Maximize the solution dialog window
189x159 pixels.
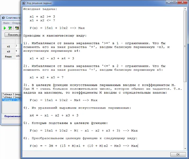pyautogui.click(x=175, y=2)
